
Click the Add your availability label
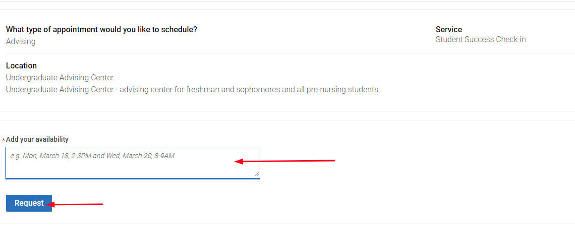pos(37,139)
